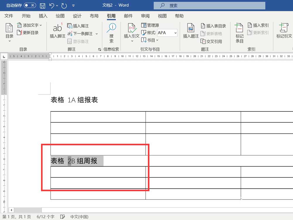Expand the 下一条脚注 dropdown arrow

[97, 34]
